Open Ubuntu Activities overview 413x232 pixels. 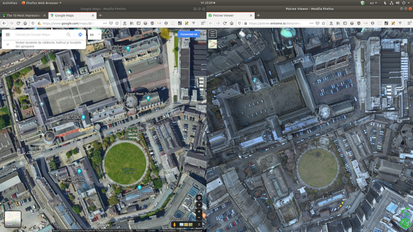pyautogui.click(x=10, y=3)
